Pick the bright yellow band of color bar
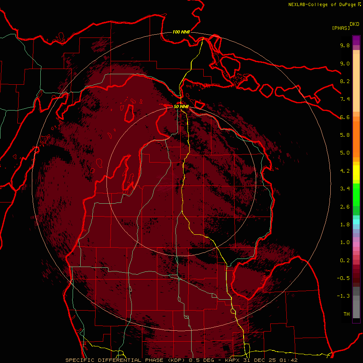The image size is (363, 363). [x=356, y=173]
